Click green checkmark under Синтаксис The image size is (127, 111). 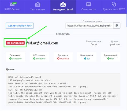point(10,58)
